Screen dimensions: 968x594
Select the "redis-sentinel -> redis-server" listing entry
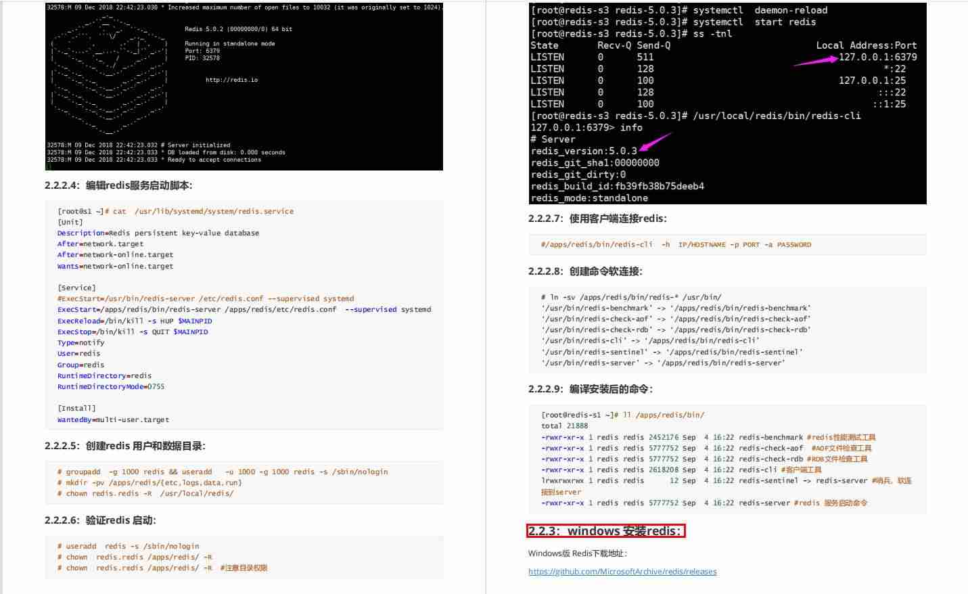802,480
